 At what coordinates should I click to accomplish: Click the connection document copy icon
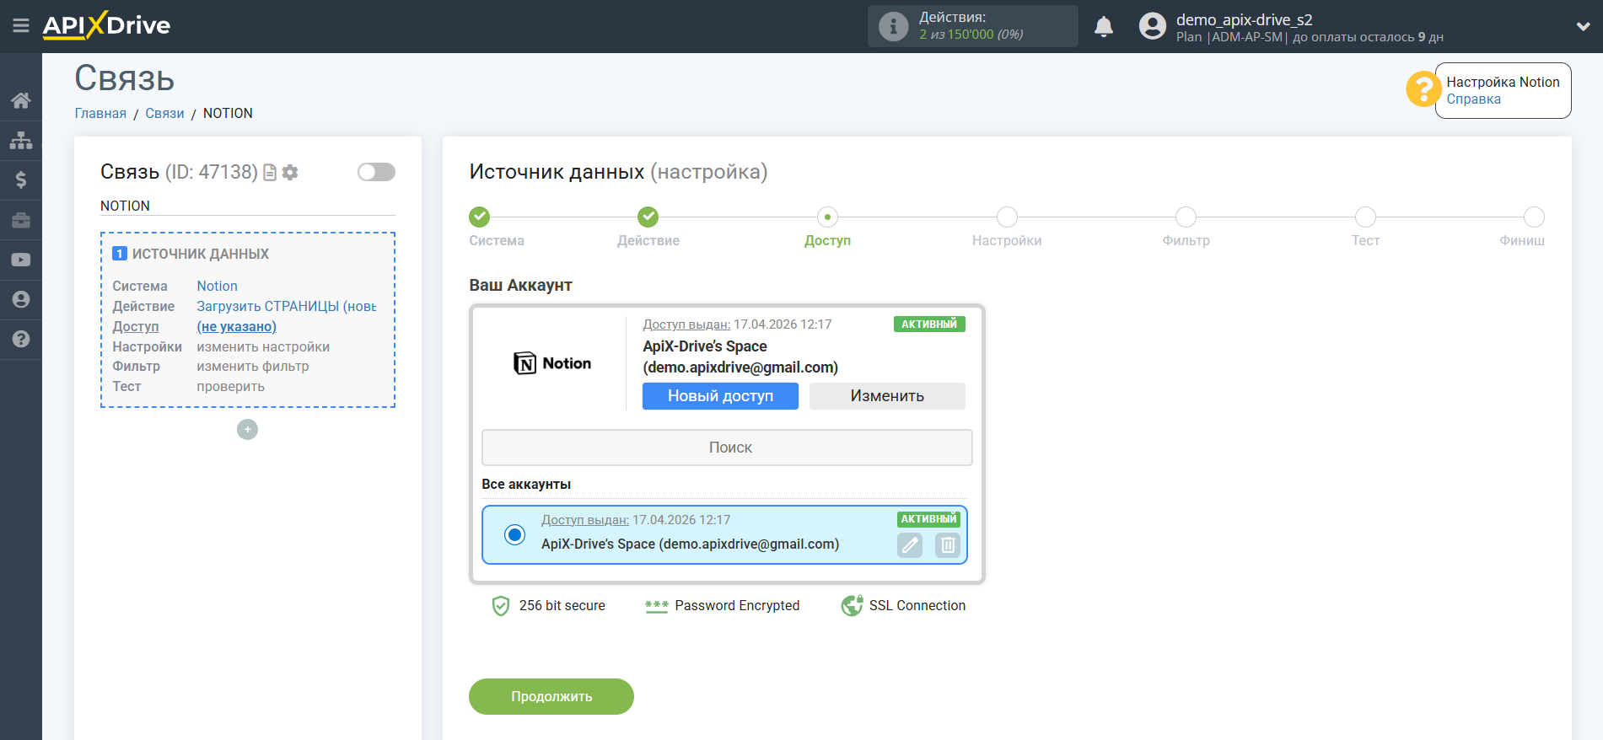pyautogui.click(x=270, y=173)
